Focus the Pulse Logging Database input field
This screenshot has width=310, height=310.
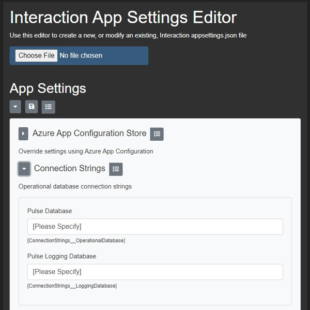tap(154, 272)
